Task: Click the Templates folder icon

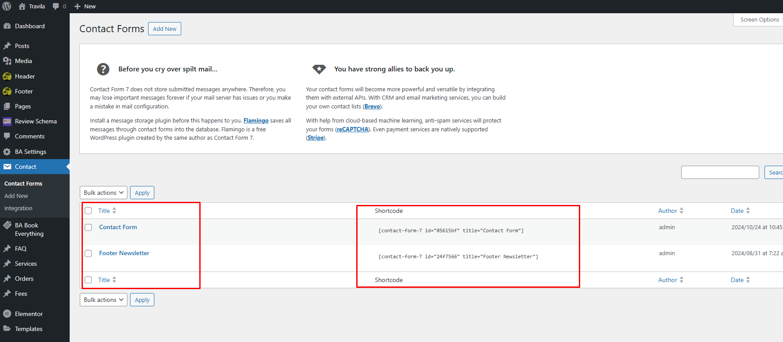Action: coord(7,329)
